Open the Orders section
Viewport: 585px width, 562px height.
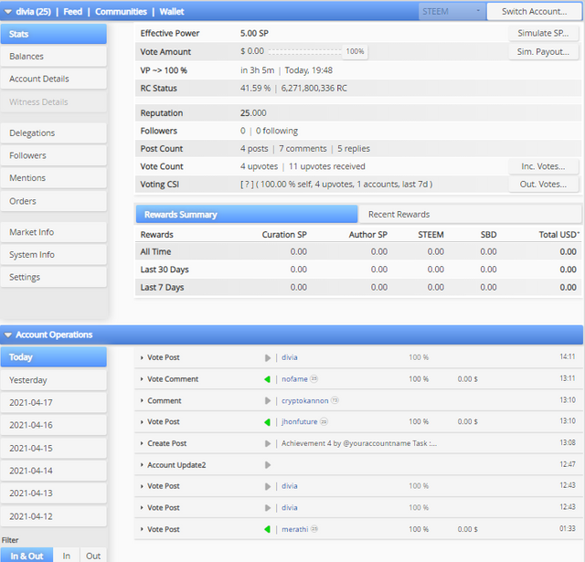[54, 201]
